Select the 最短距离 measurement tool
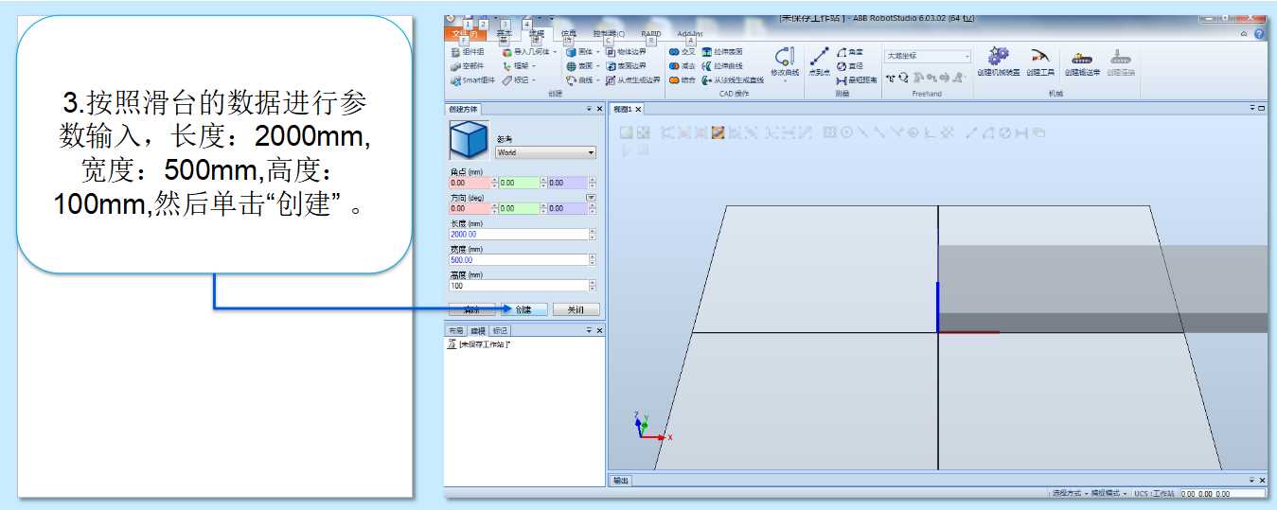 click(857, 80)
